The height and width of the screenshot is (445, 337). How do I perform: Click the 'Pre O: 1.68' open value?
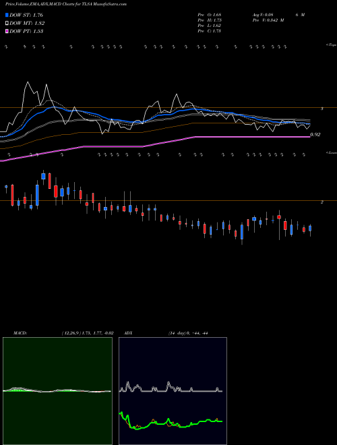point(210,15)
